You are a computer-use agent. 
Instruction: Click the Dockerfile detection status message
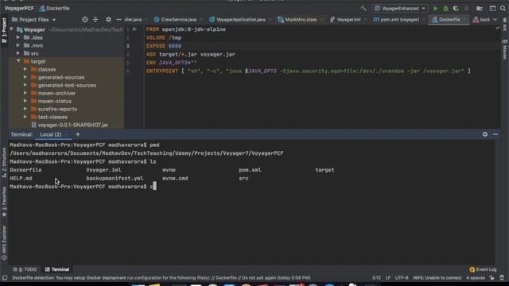pos(161,278)
